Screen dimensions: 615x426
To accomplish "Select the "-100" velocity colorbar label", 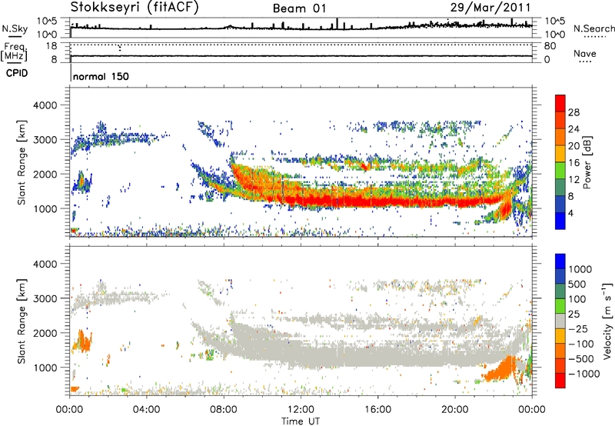I will pos(580,344).
